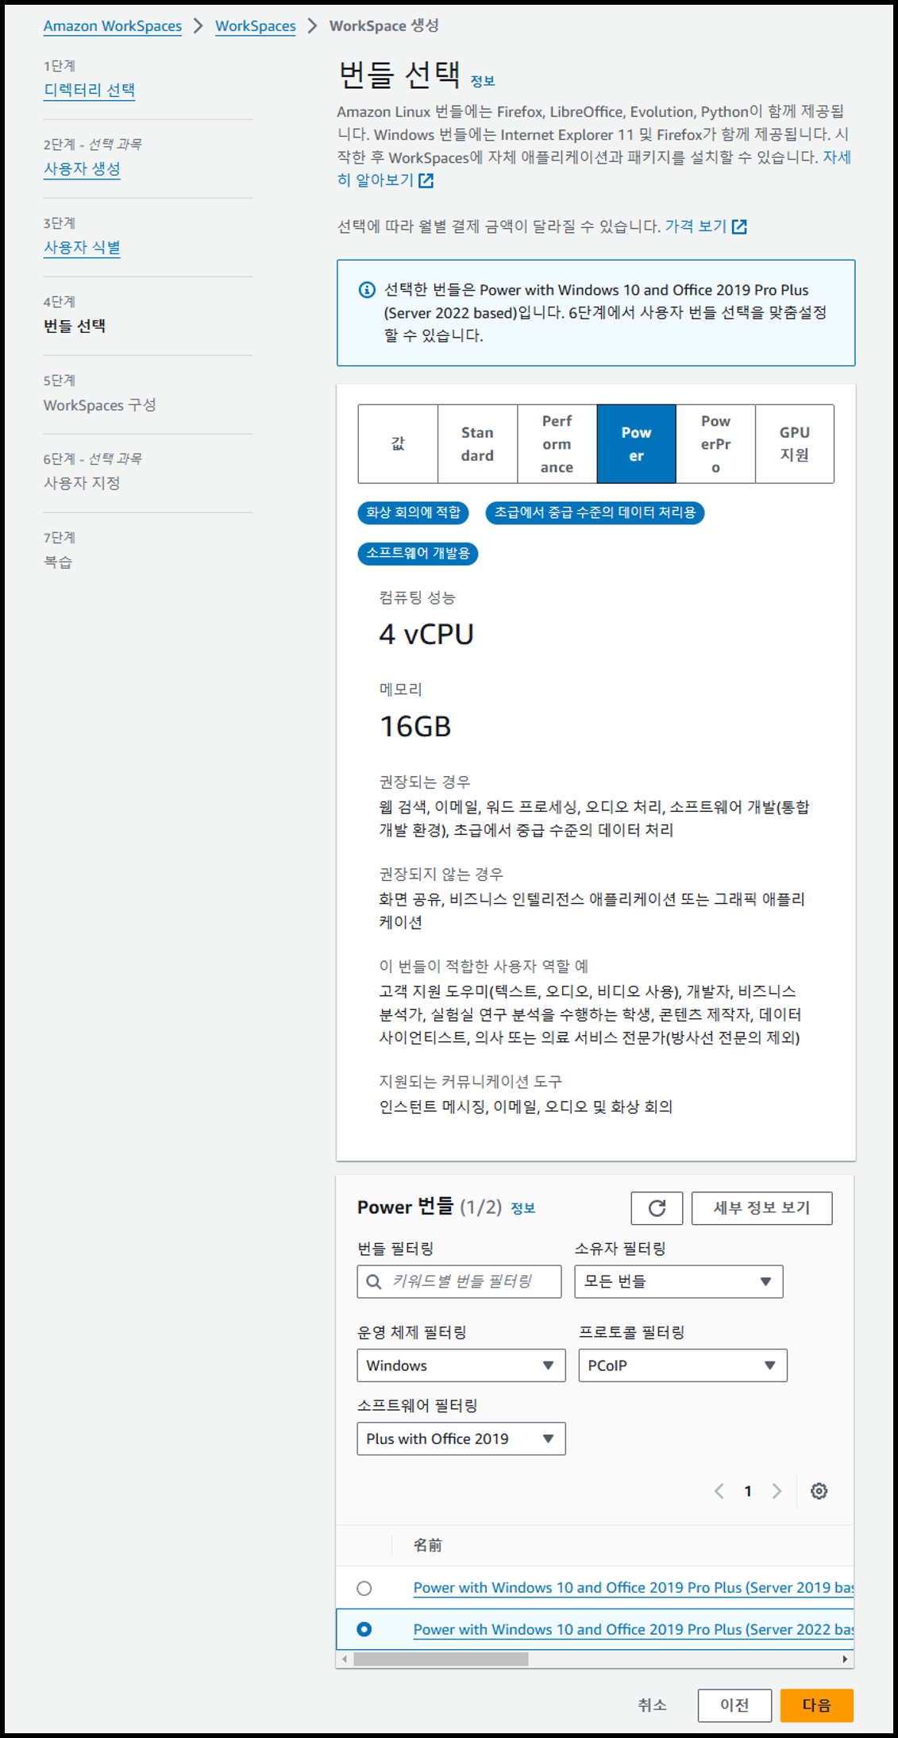Click step 6 사용자 지정 label
Image resolution: width=898 pixels, height=1738 pixels.
[x=82, y=483]
